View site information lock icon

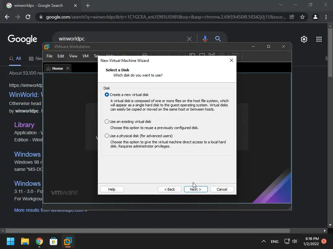pos(41,17)
